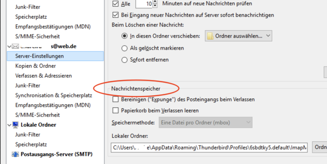Increase minutes with the stepper up arrow

click(155, 2)
